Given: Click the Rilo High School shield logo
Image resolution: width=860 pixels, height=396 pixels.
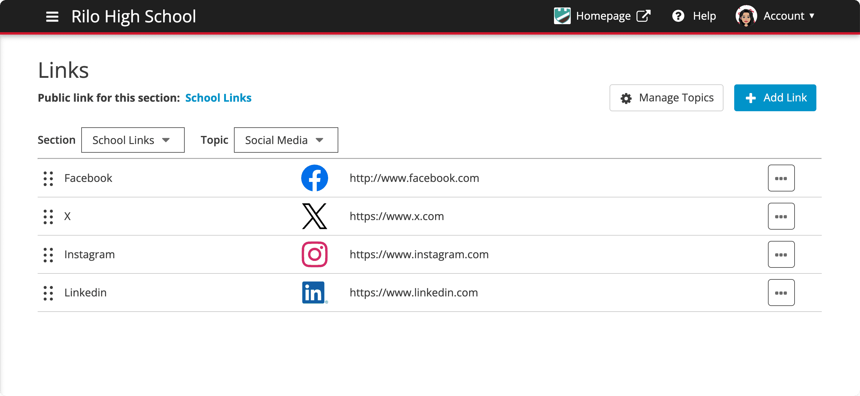Looking at the screenshot, I should click(562, 15).
